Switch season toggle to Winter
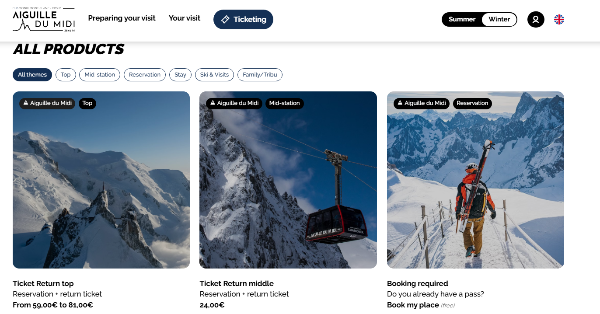 pyautogui.click(x=499, y=20)
